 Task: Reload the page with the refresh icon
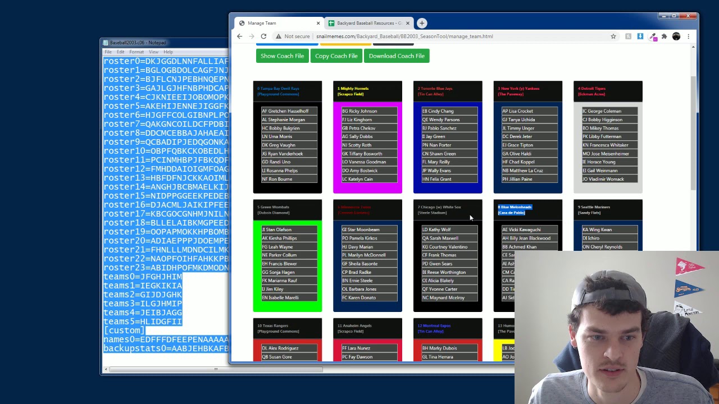(263, 36)
